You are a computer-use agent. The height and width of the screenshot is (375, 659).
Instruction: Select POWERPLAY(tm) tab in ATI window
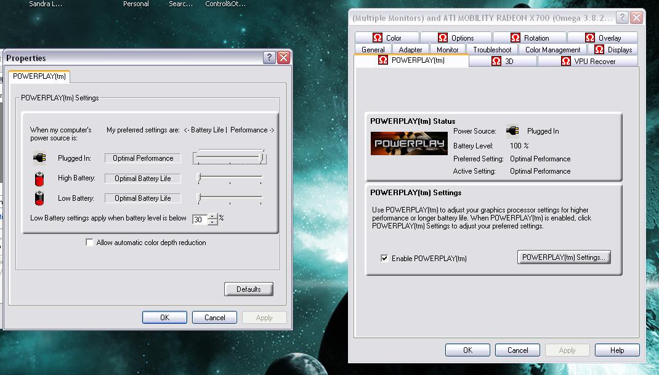[411, 60]
